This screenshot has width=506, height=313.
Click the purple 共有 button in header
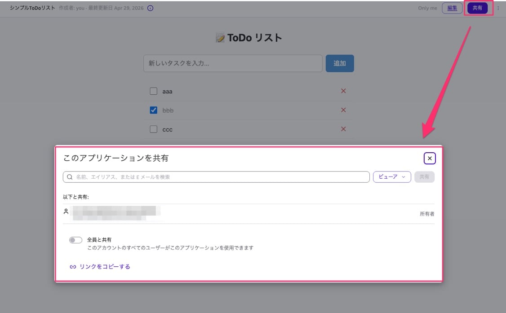pos(477,8)
